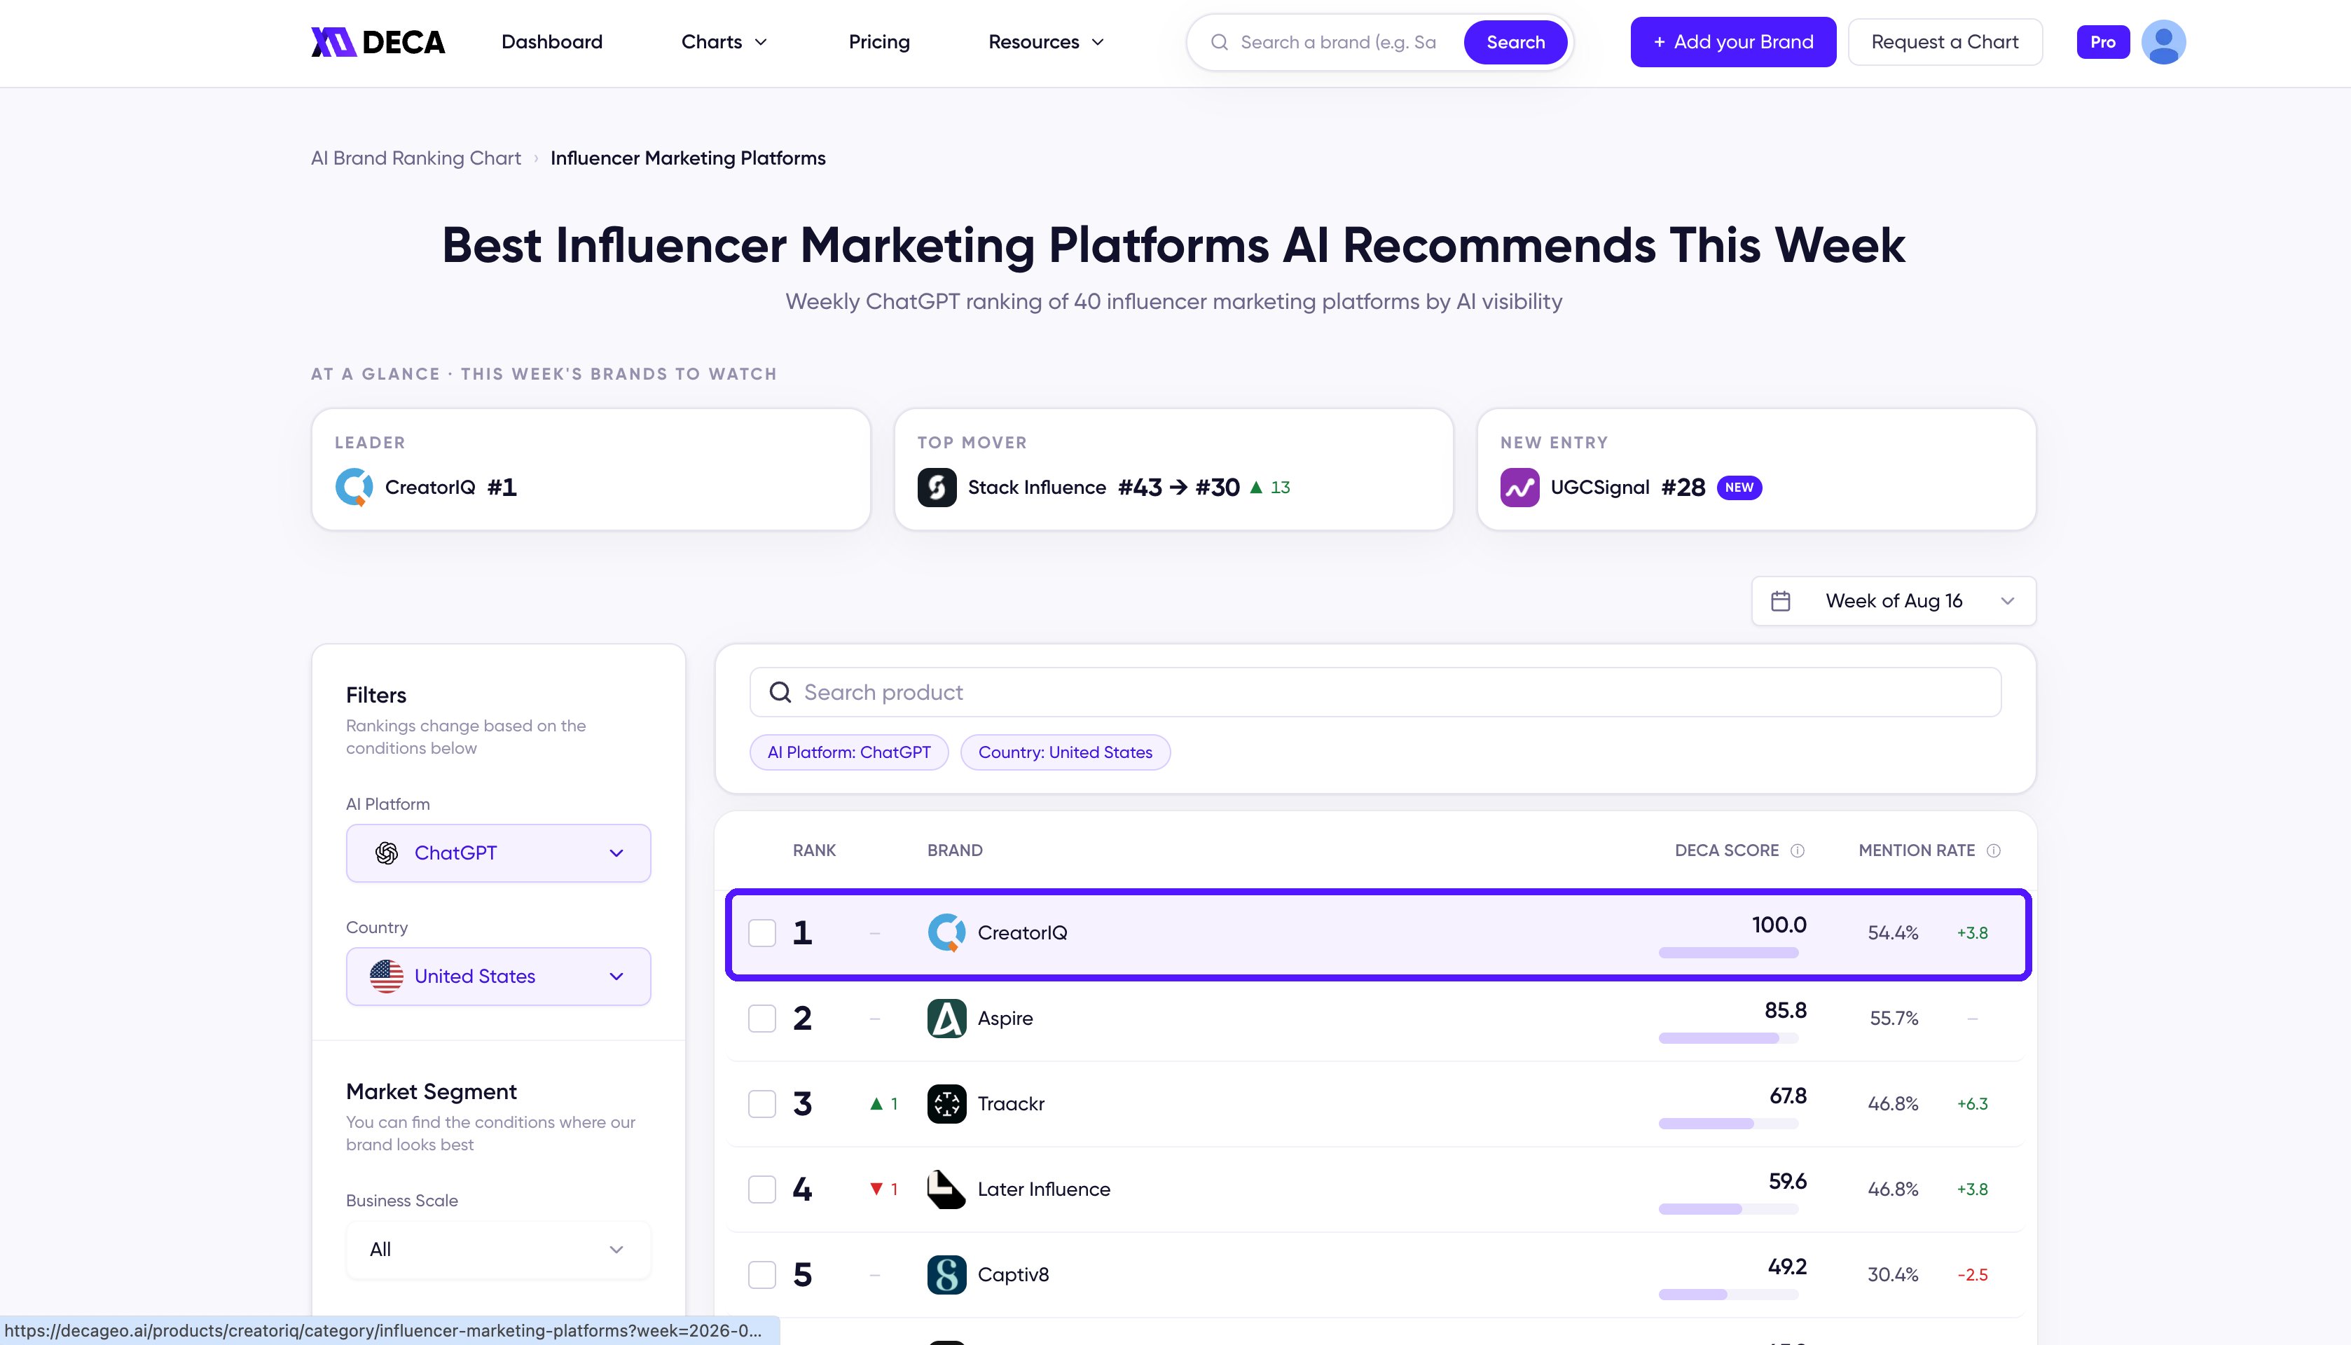Click the Traackr logo in the table

(947, 1104)
